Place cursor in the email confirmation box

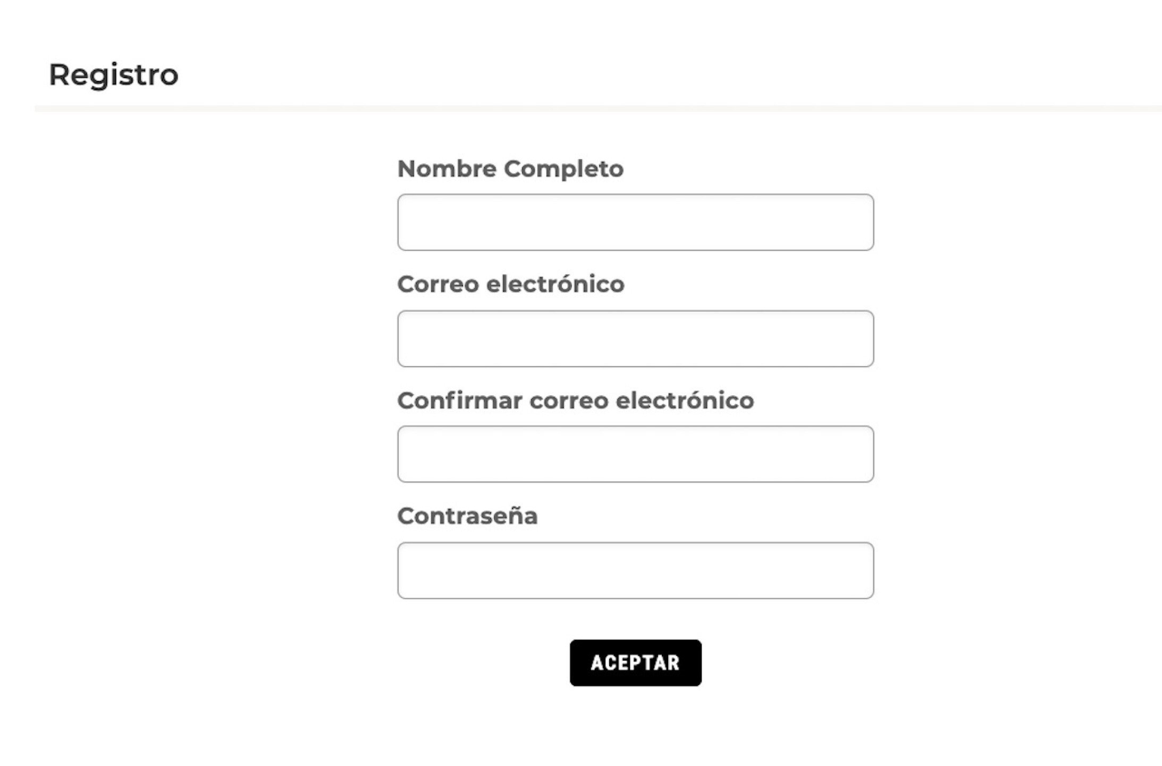click(x=635, y=454)
